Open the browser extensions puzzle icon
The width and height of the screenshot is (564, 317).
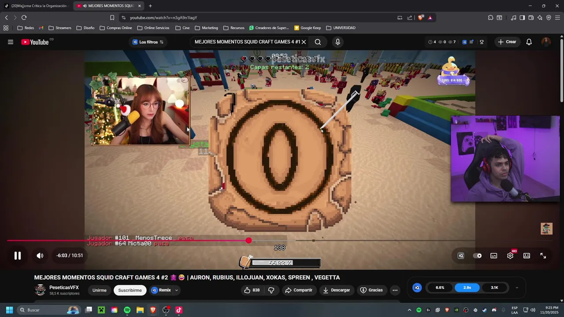[490, 18]
